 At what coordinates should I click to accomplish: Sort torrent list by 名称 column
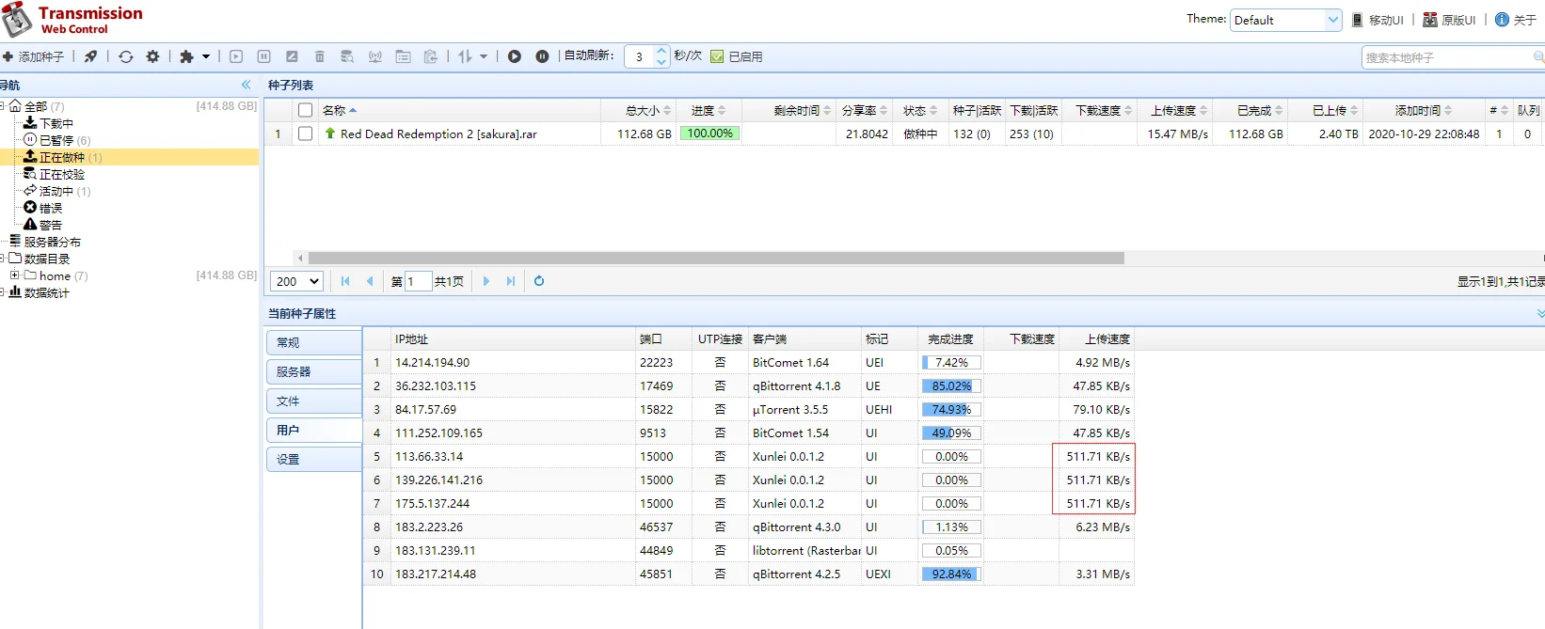click(x=459, y=110)
